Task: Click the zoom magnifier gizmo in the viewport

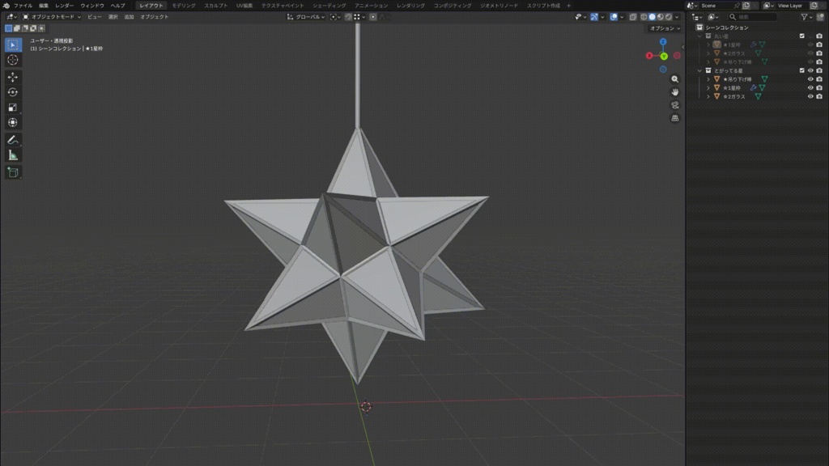Action: pos(675,78)
